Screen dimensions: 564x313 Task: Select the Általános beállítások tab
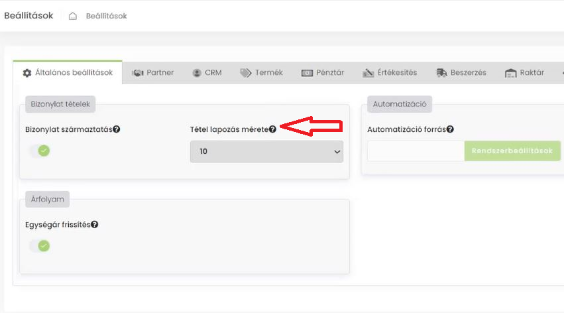click(x=68, y=73)
